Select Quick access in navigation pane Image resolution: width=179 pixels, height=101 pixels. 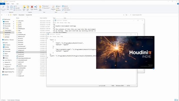tap(7, 19)
